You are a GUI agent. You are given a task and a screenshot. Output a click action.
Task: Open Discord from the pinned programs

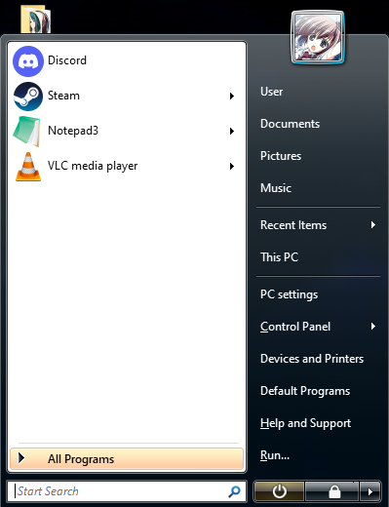(x=126, y=60)
